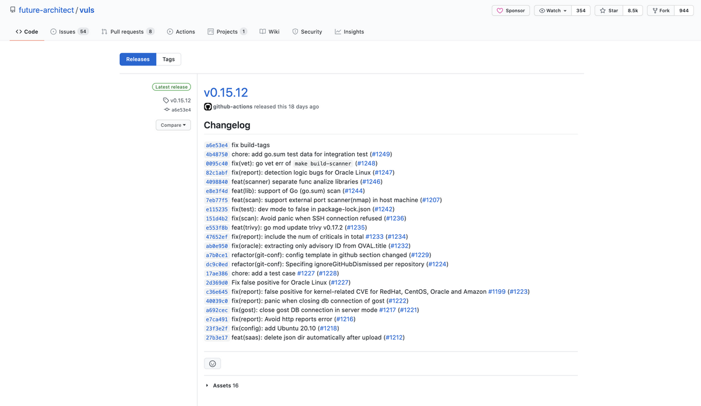Open commit 4098840
This screenshot has height=406, width=701.
(x=217, y=182)
